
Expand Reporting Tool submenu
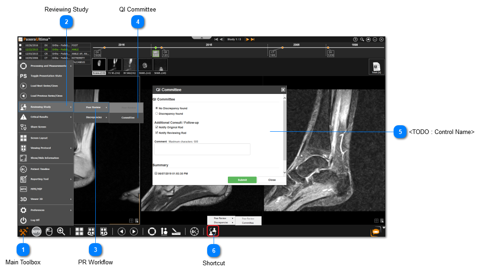coord(46,179)
